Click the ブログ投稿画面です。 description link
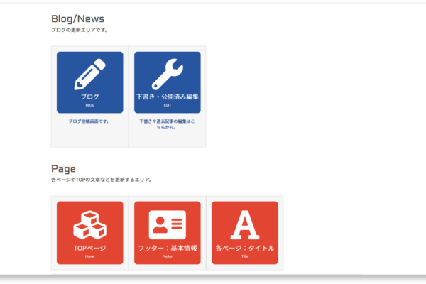Viewport: 426px width, 284px height. 89,121
